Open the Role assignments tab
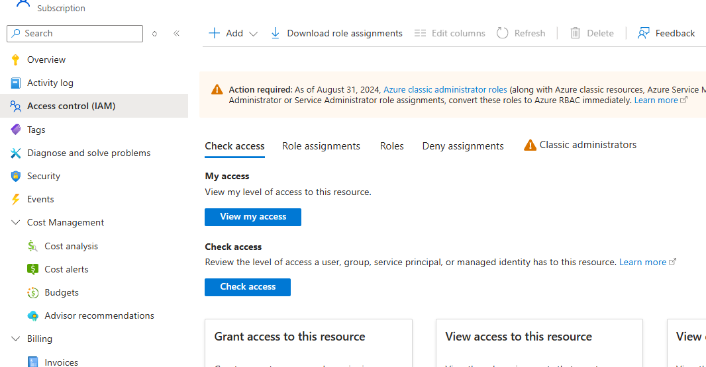 pos(321,146)
